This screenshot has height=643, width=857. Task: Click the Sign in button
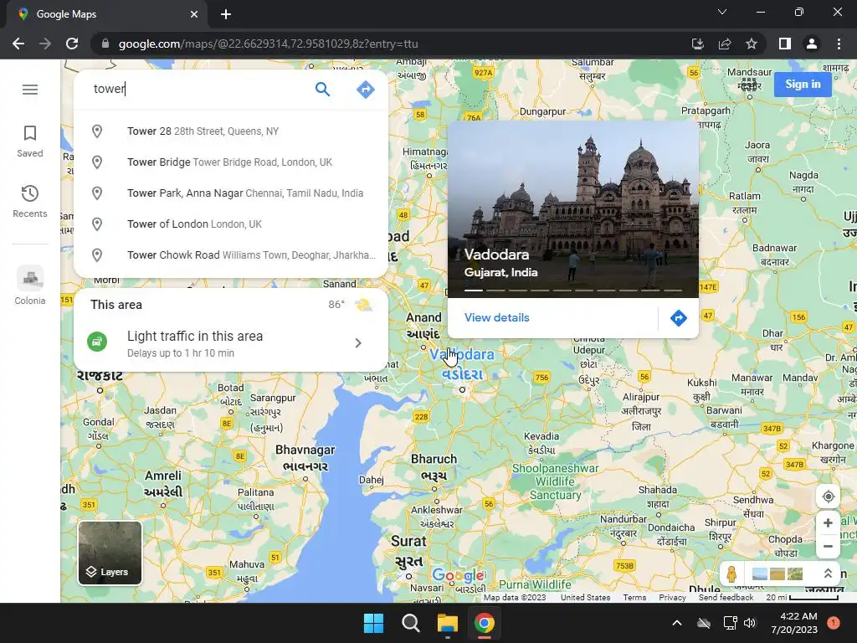803,85
